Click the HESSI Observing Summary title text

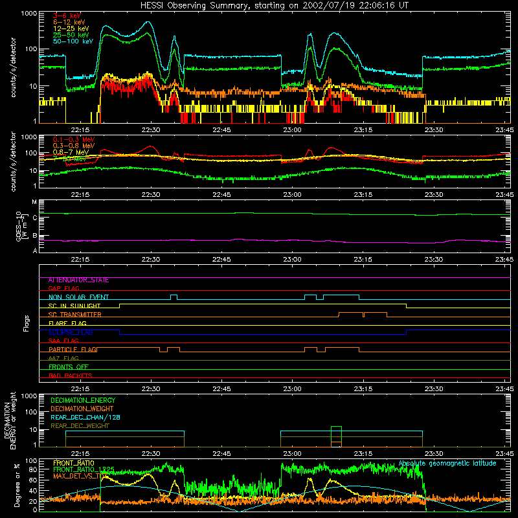[274, 6]
